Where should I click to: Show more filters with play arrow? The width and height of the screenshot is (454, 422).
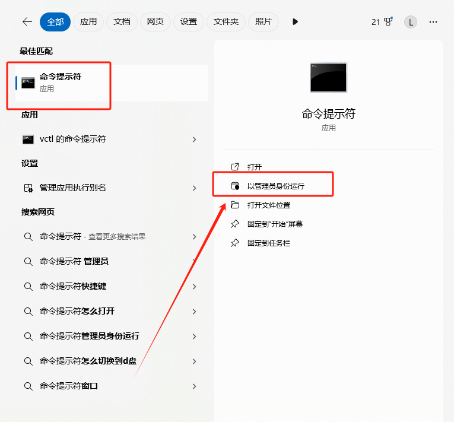(x=295, y=22)
